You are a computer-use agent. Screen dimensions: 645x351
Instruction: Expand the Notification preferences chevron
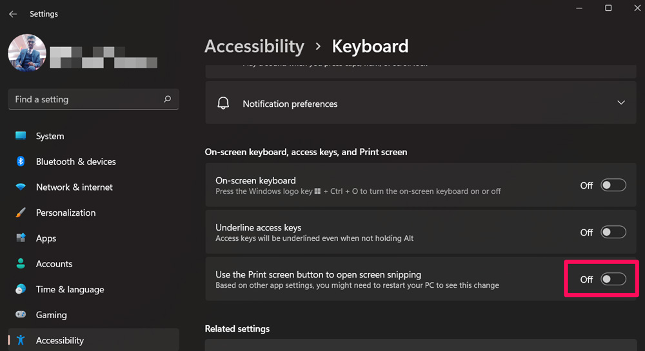click(x=621, y=103)
